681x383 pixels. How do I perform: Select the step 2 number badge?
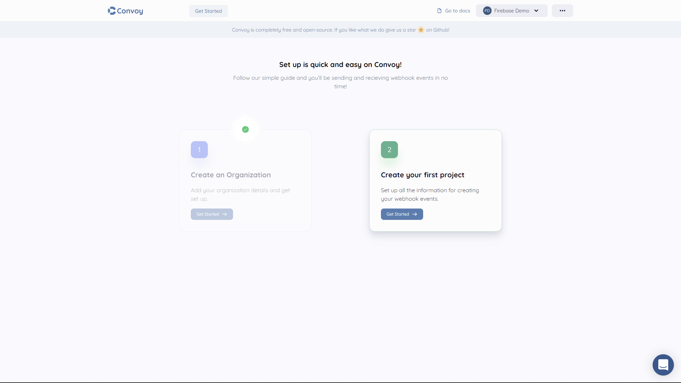[x=389, y=149]
